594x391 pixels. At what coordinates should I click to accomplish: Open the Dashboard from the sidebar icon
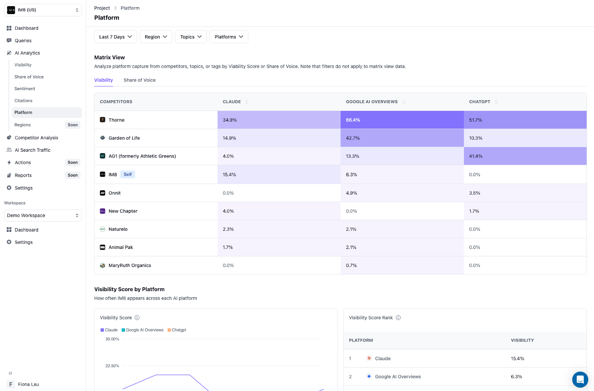9,28
